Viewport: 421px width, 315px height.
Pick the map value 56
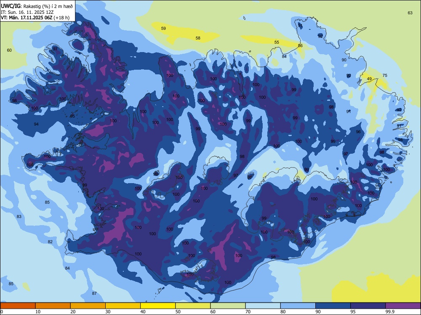tap(300, 46)
